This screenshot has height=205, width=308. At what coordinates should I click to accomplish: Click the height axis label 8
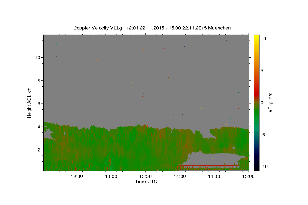point(39,80)
